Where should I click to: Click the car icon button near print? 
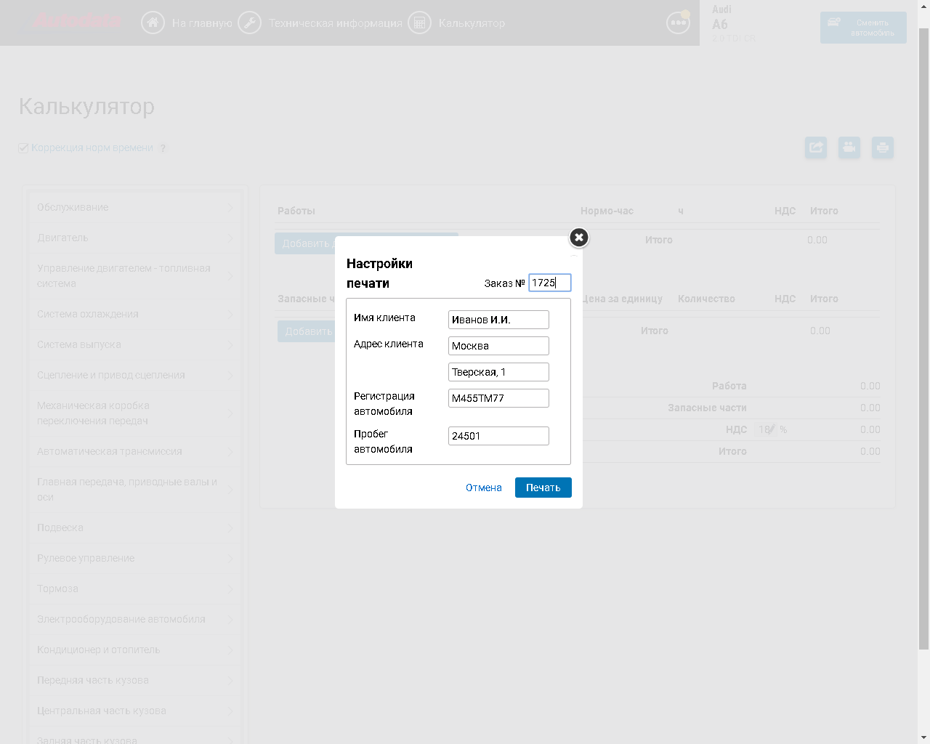[849, 147]
